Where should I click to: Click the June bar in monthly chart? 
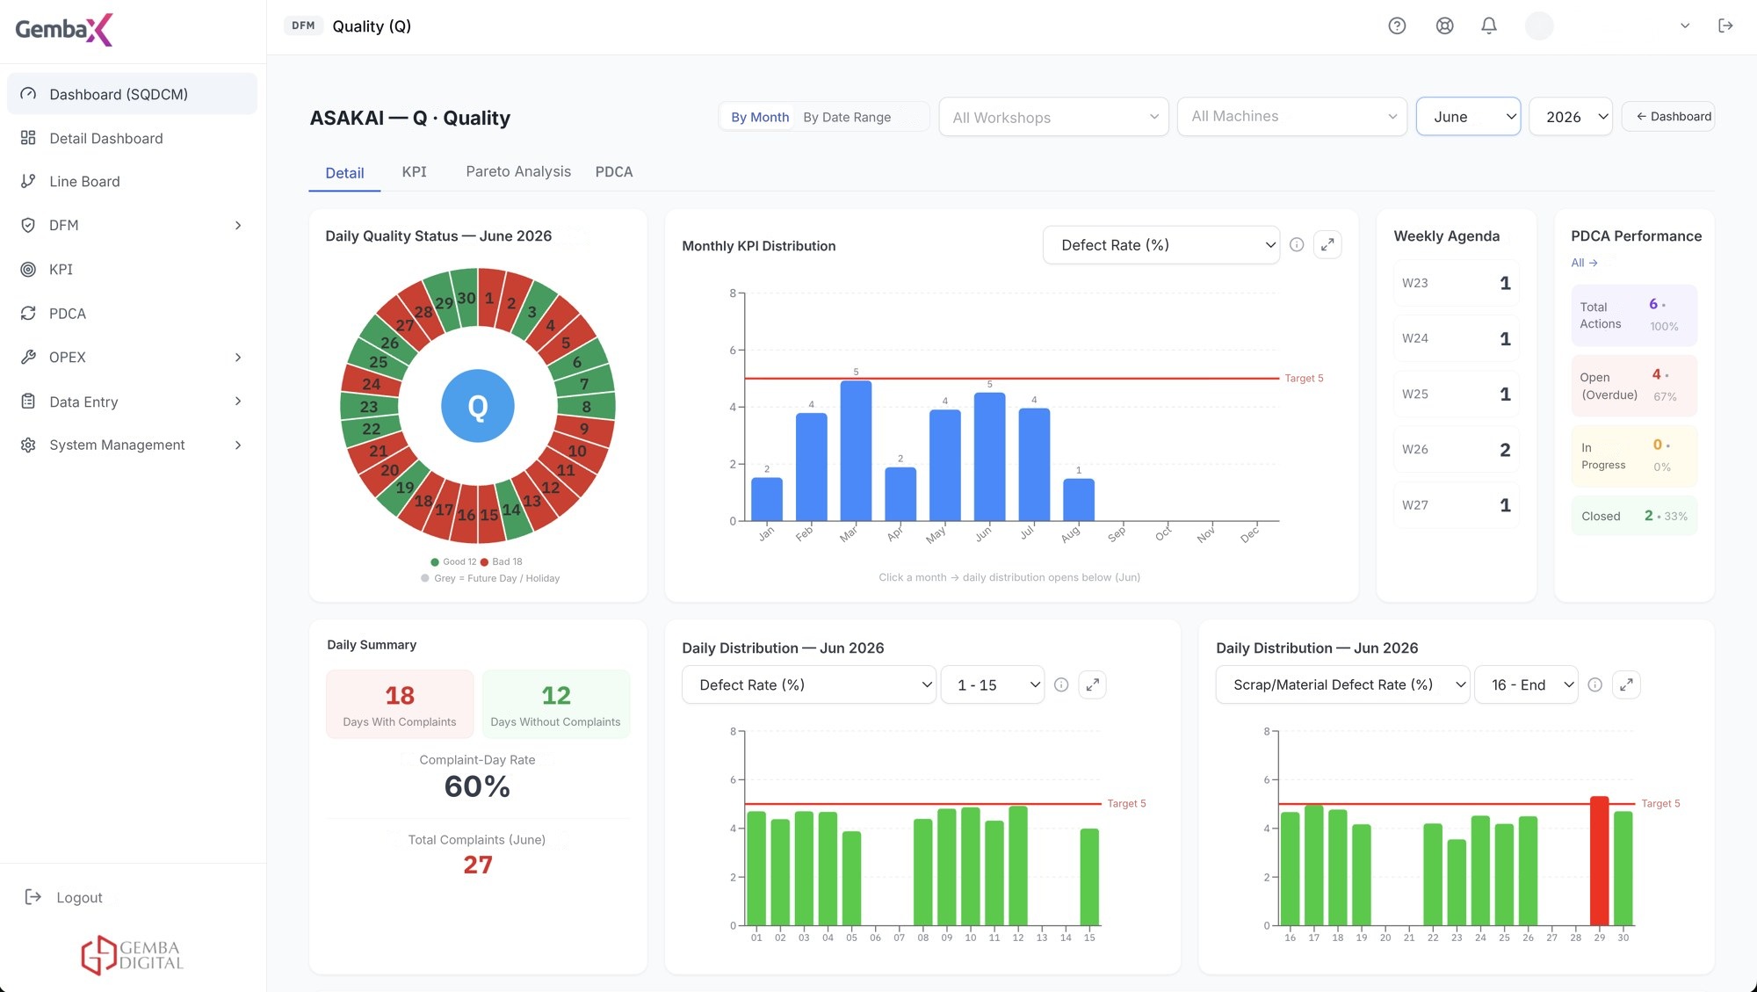point(989,457)
